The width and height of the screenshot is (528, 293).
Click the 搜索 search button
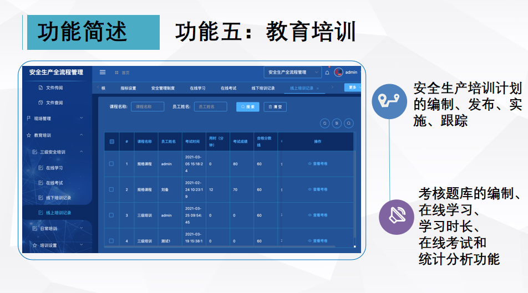tap(247, 107)
